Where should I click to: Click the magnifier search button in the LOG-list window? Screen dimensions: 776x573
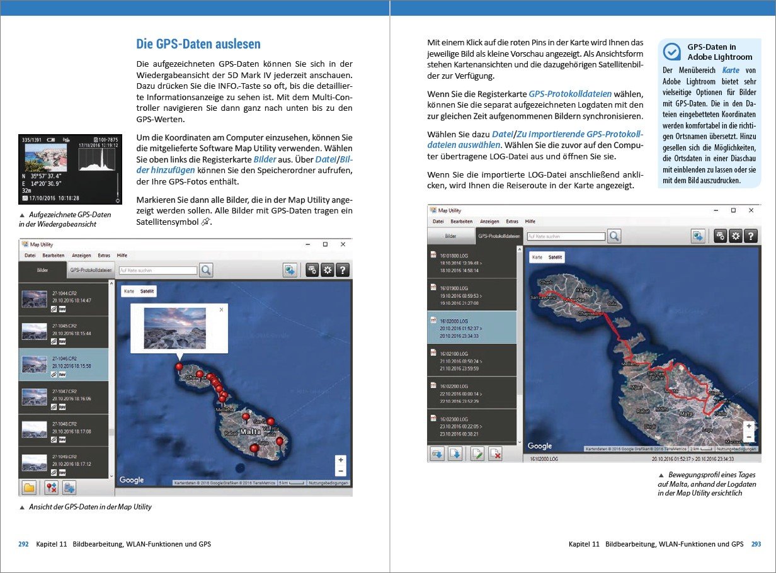(614, 235)
